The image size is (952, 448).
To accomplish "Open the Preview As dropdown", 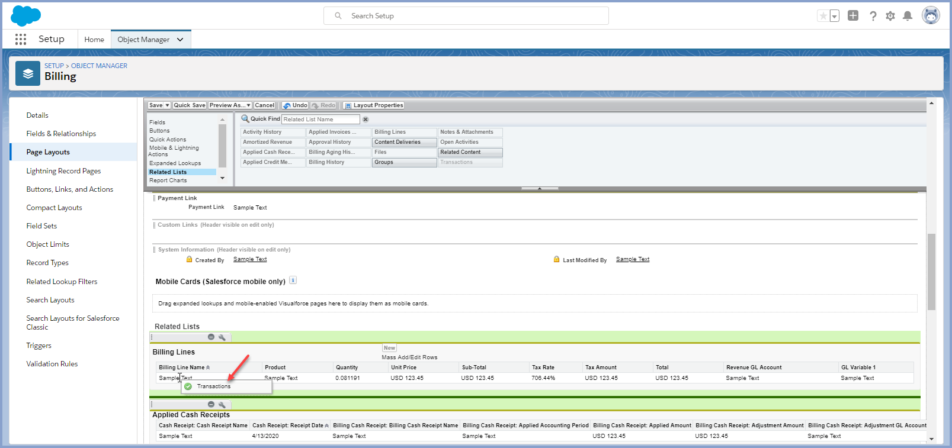I will click(x=230, y=105).
